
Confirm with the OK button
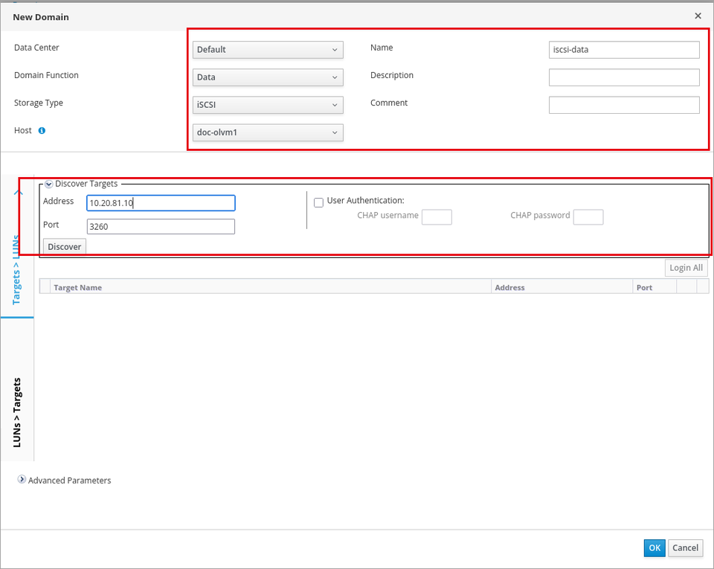(x=654, y=548)
